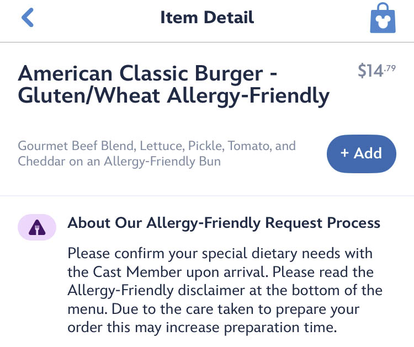
Task: Click the Please confirm your special dietary line
Action: pyautogui.click(x=220, y=254)
